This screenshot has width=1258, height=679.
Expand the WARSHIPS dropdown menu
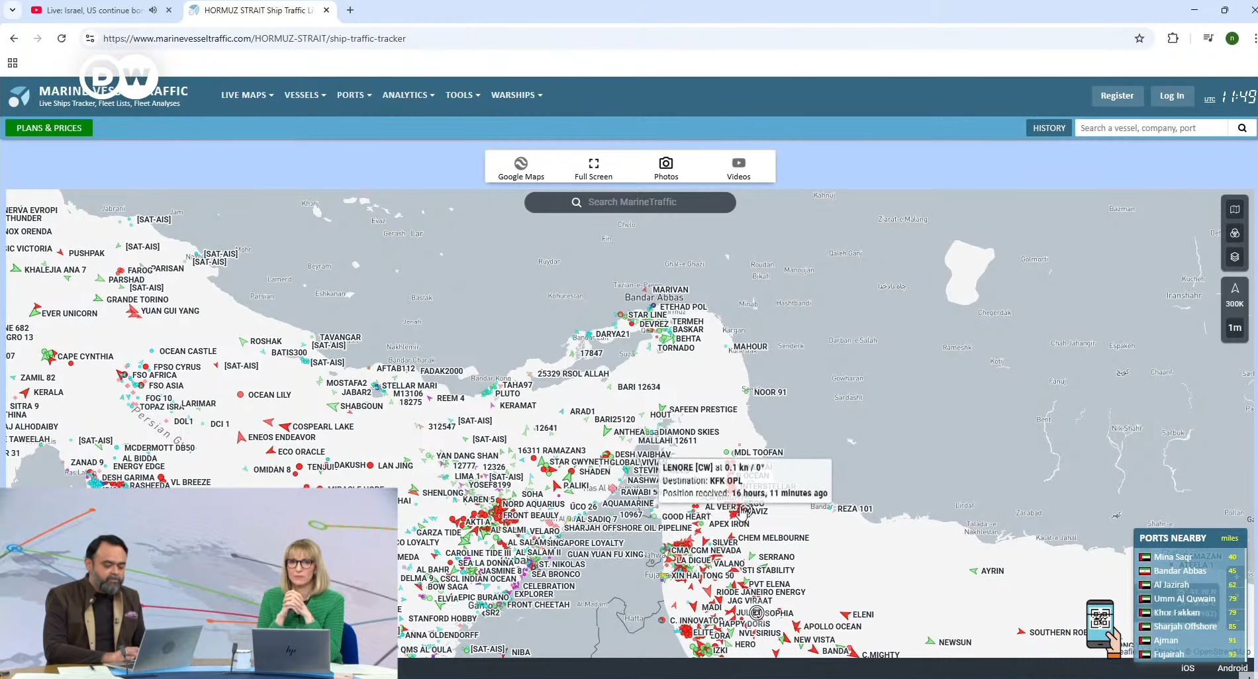[x=516, y=95]
